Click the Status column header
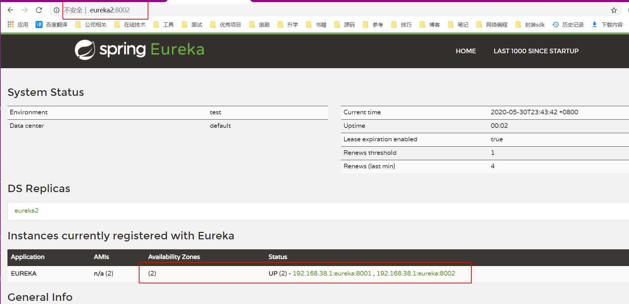The image size is (629, 304). pyautogui.click(x=278, y=257)
